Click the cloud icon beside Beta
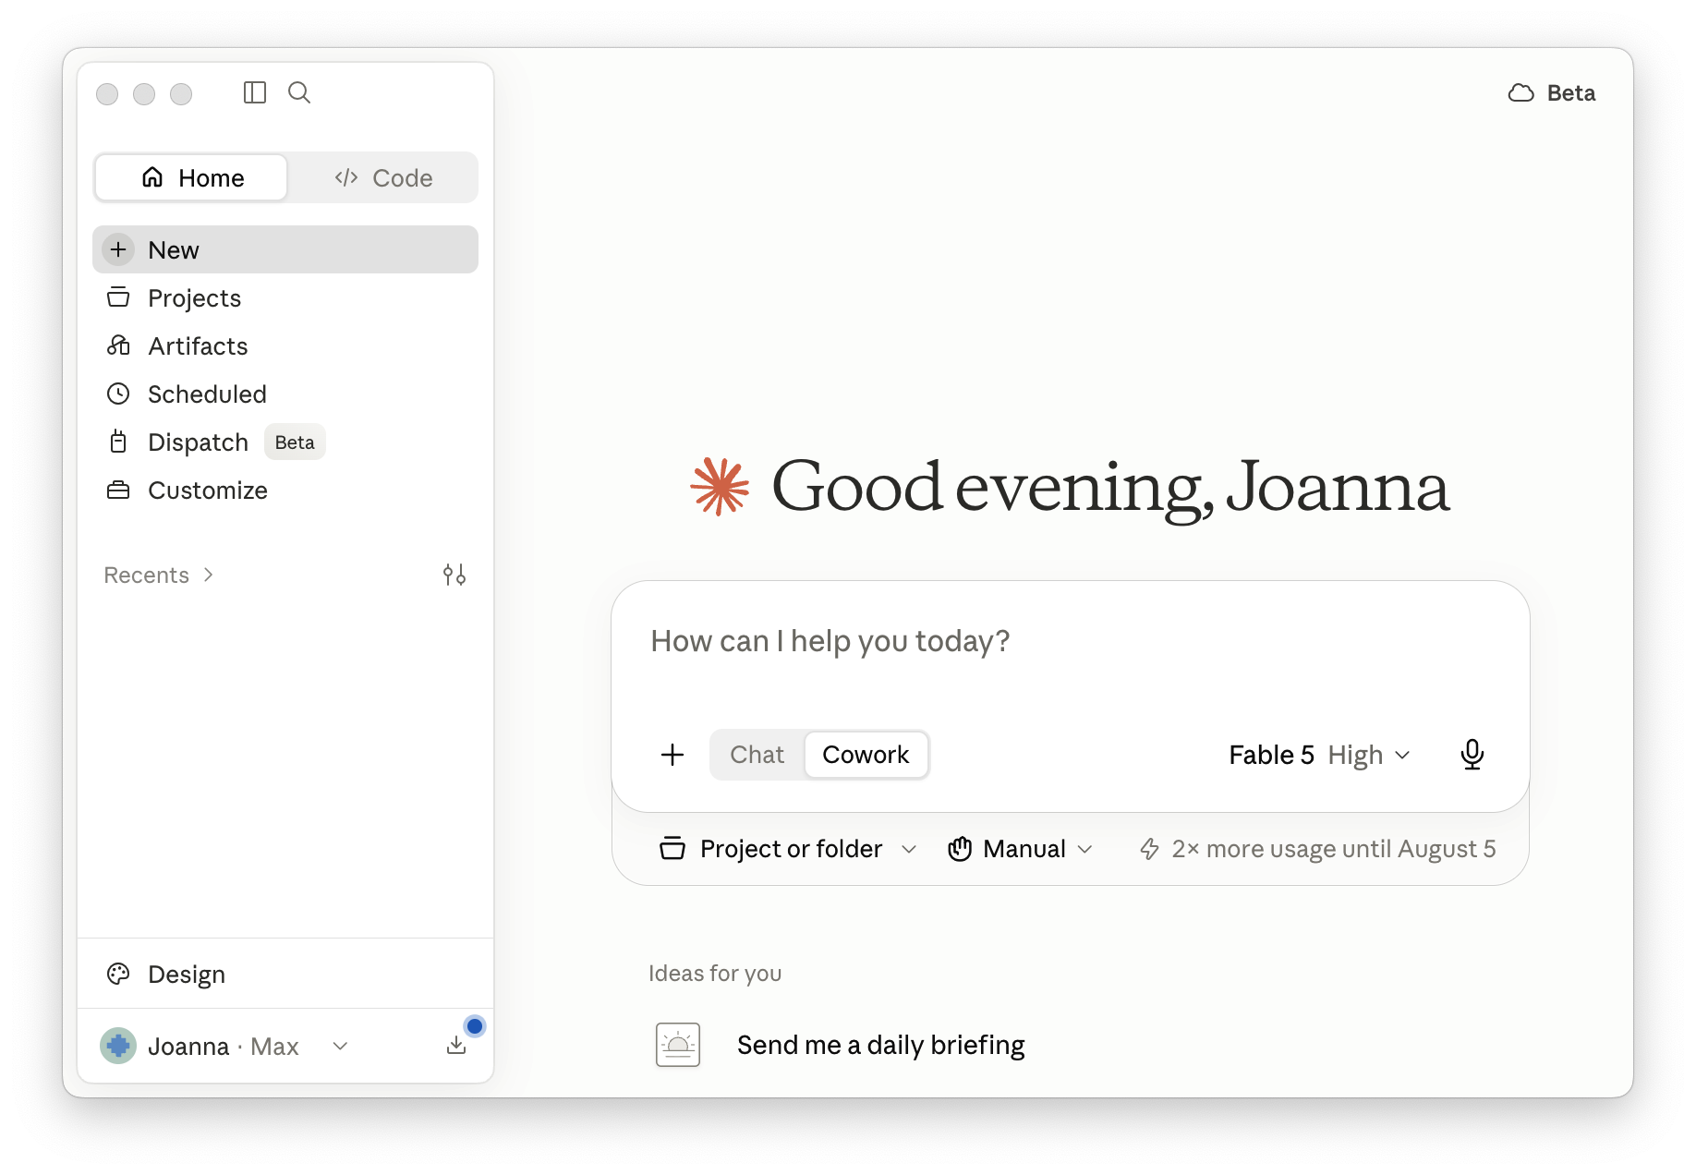The width and height of the screenshot is (1696, 1175). coord(1520,92)
